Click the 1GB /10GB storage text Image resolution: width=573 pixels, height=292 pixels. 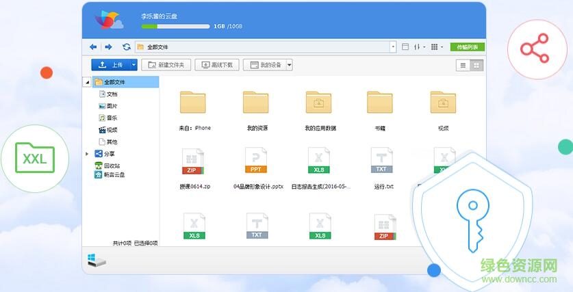click(x=228, y=26)
